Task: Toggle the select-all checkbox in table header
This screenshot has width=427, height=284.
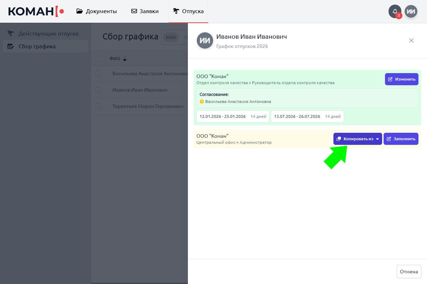Action: (98, 59)
